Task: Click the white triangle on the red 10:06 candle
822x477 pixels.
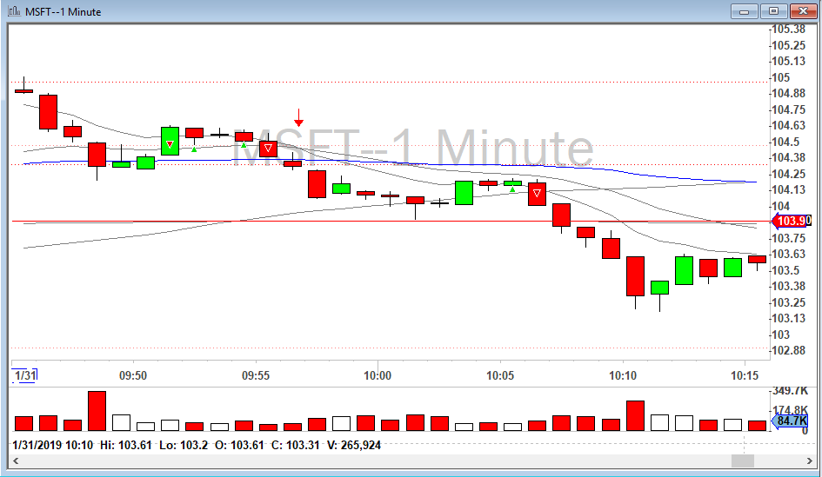Action: click(538, 194)
